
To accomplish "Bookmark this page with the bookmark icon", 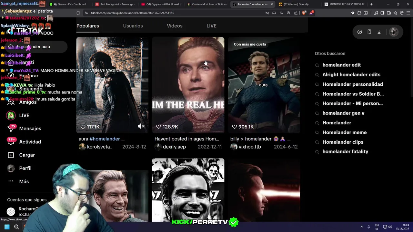I will coord(78,13).
